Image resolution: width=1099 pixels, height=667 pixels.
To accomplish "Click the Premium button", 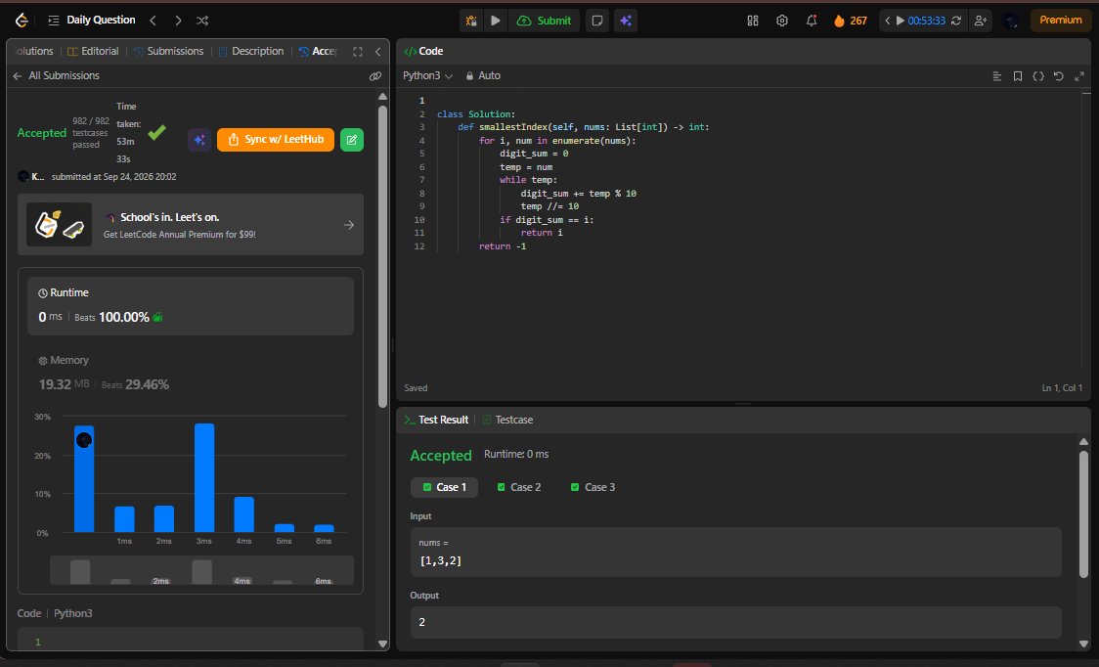I will (x=1061, y=21).
